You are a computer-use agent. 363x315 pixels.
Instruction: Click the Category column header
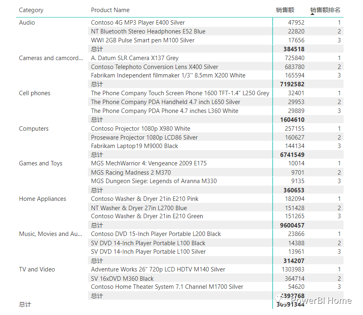tap(31, 10)
